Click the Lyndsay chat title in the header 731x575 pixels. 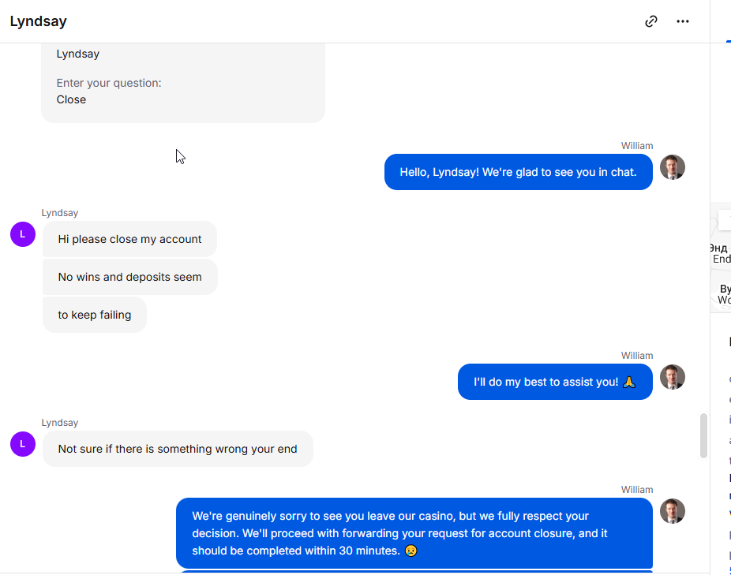tap(38, 21)
